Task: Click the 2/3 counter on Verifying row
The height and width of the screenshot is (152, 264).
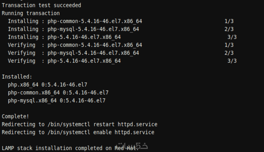Action: (229, 53)
